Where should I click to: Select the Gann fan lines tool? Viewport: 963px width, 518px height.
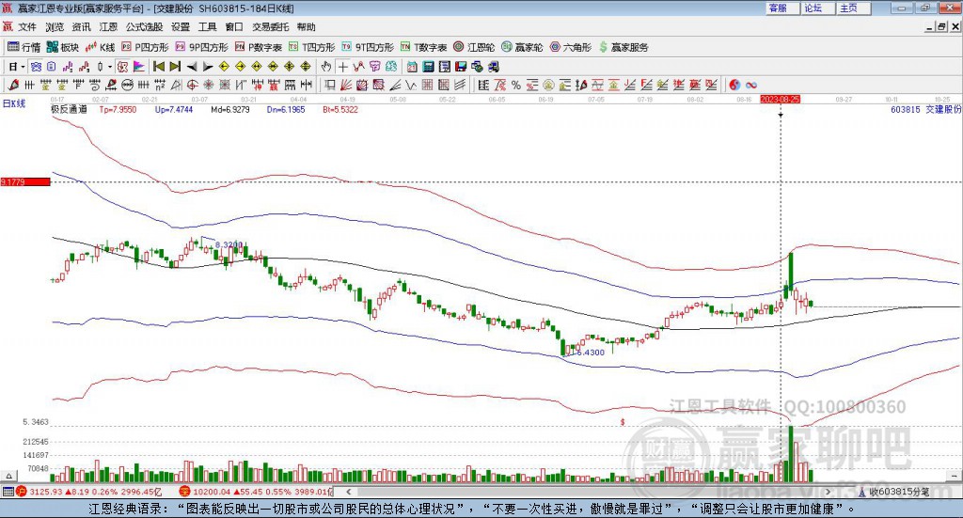(346, 85)
